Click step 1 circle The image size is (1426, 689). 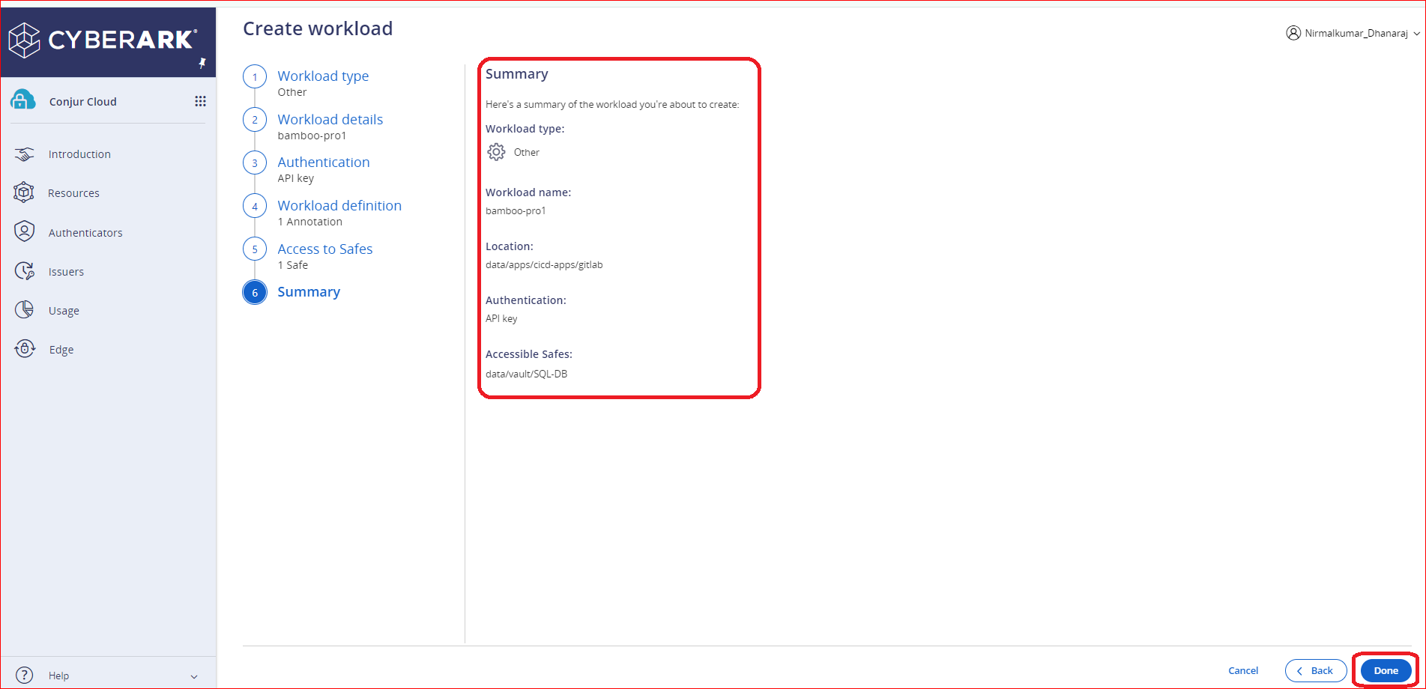(x=255, y=76)
